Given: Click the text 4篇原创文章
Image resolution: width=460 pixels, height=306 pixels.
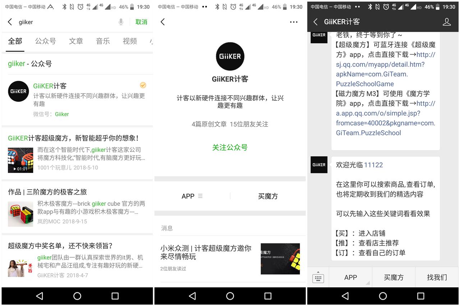Looking at the screenshot, I should (209, 124).
